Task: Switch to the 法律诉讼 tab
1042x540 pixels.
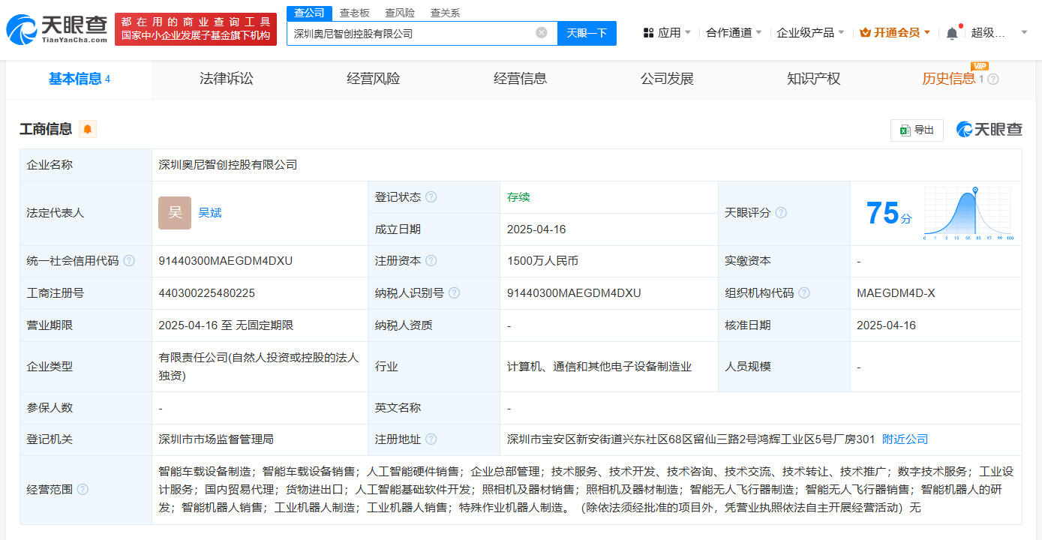Action: 227,79
